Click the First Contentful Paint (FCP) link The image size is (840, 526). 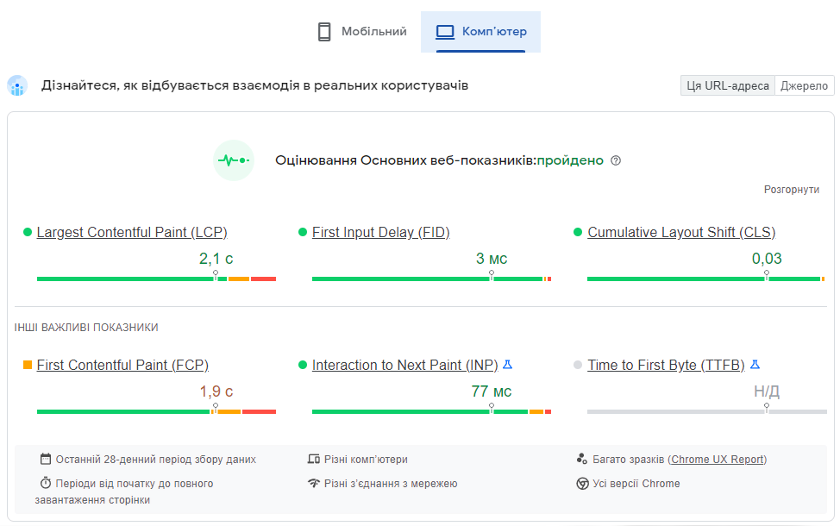(122, 365)
